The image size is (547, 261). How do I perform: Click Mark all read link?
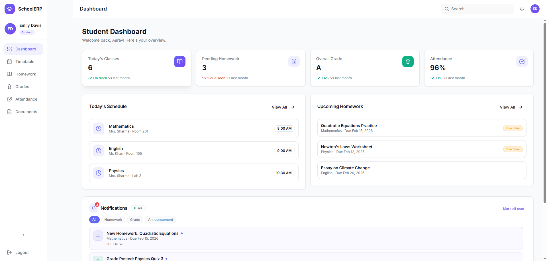click(513, 209)
